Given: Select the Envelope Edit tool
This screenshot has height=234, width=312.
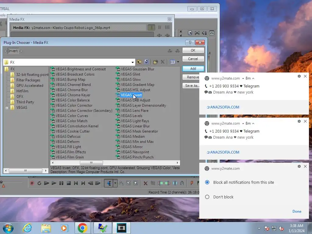Looking at the screenshot, I should pos(121,183).
